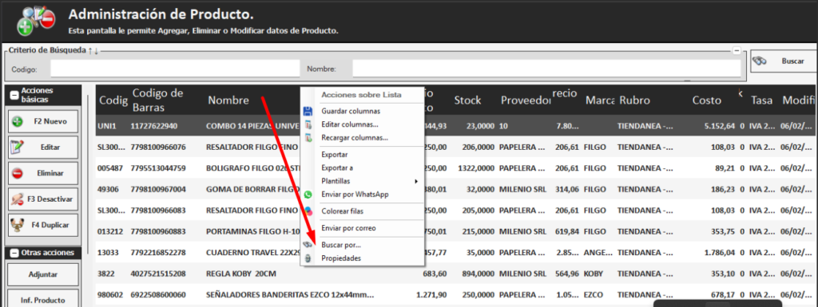818x307 pixels.
Task: Select Exportar a in the context menu
Action: point(338,167)
